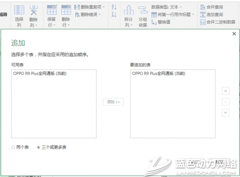240x177 pixels.
Task: Select the 三个或更多表 radio option
Action: 39,148
